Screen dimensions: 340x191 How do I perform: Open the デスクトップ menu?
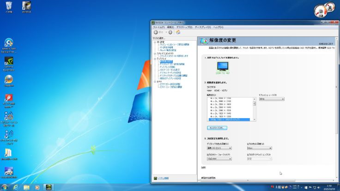point(184,27)
